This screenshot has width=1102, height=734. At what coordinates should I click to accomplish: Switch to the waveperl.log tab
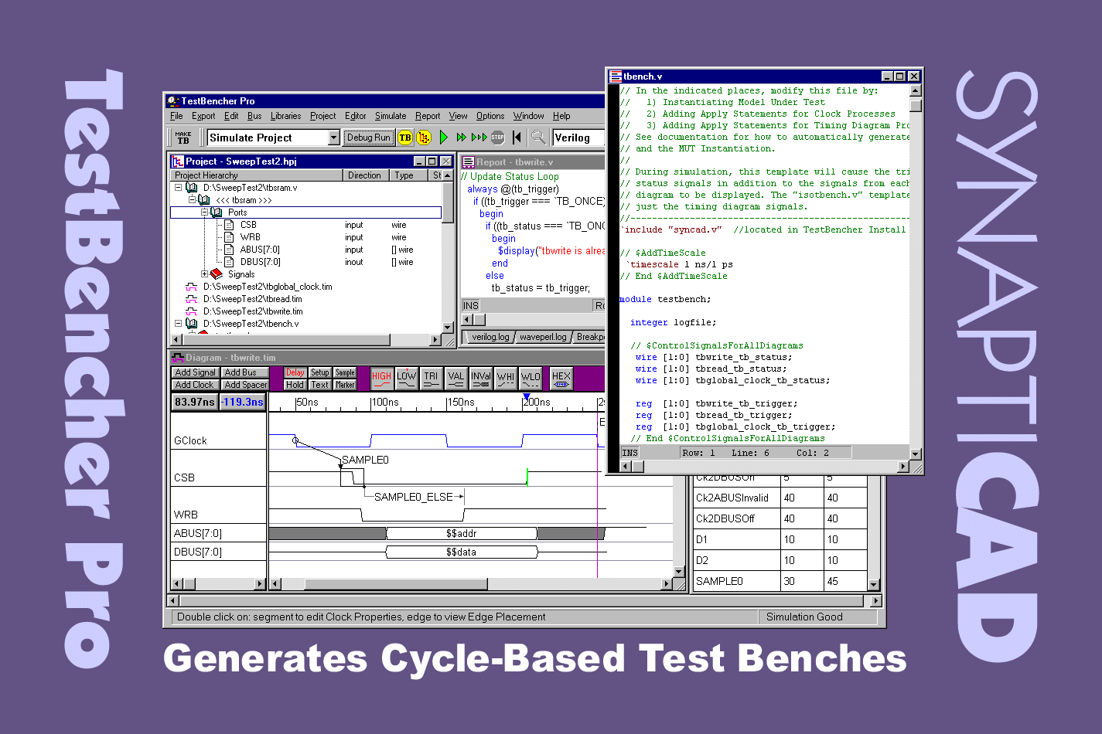pyautogui.click(x=544, y=337)
